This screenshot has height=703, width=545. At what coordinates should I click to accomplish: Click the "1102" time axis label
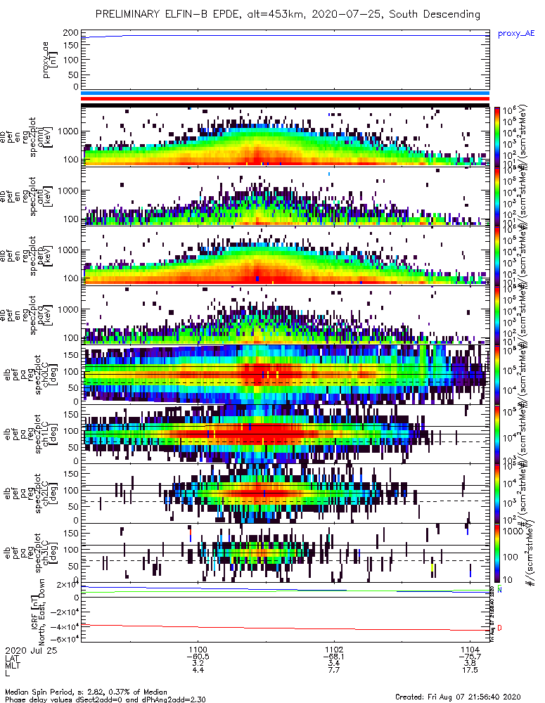click(x=334, y=650)
